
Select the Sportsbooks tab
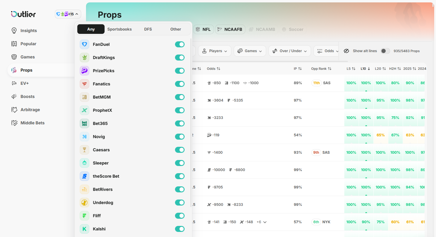click(120, 29)
